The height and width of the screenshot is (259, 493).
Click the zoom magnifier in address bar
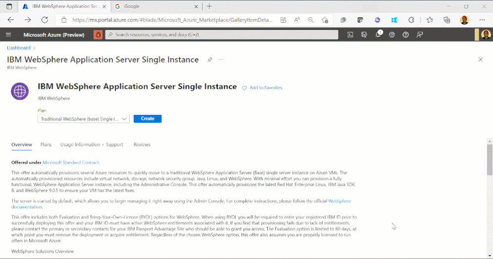point(311,20)
